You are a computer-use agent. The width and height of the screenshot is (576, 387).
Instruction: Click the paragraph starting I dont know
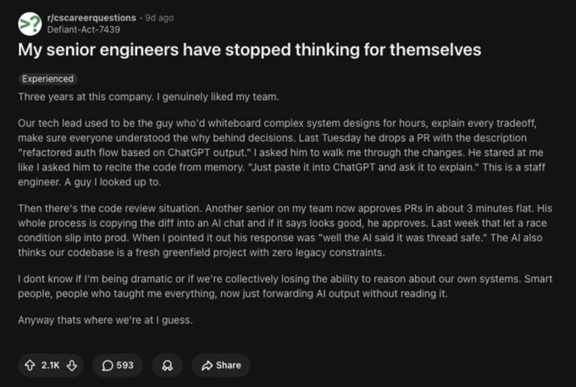coord(285,286)
